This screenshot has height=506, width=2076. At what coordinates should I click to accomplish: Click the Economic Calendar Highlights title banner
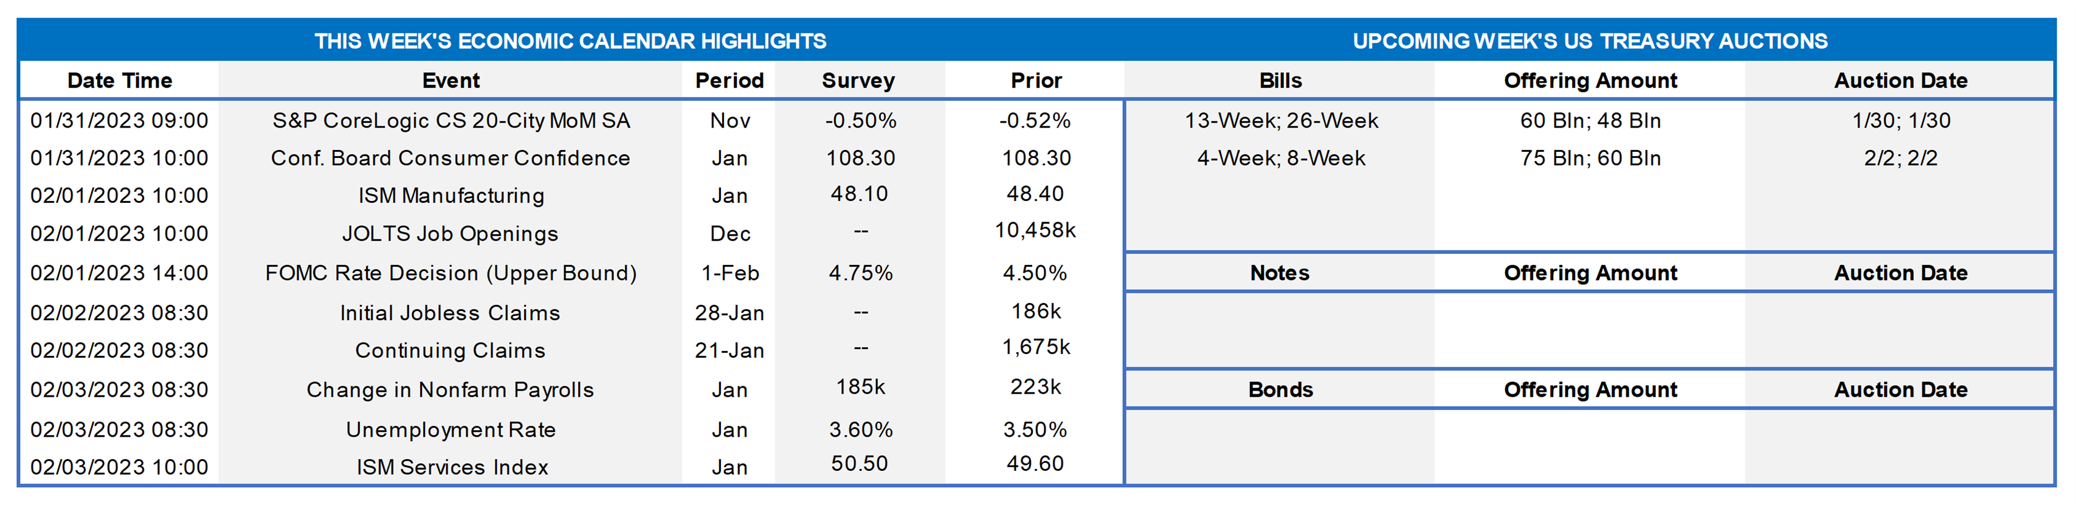coord(570,41)
